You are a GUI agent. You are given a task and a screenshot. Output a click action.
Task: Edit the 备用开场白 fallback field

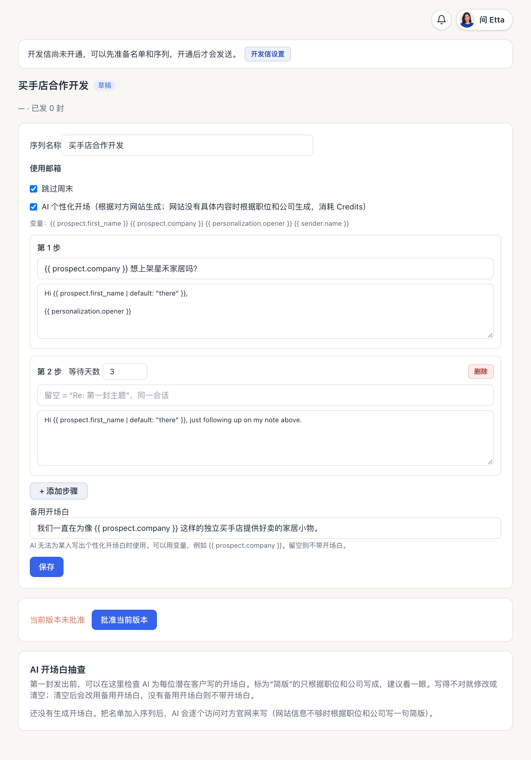(x=265, y=528)
